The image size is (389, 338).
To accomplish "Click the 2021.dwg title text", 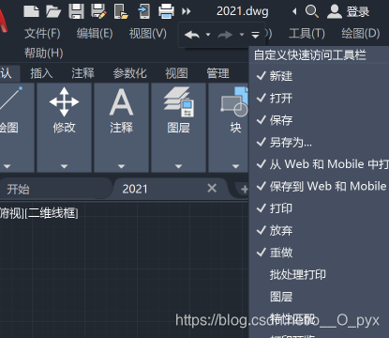I will coord(243,11).
